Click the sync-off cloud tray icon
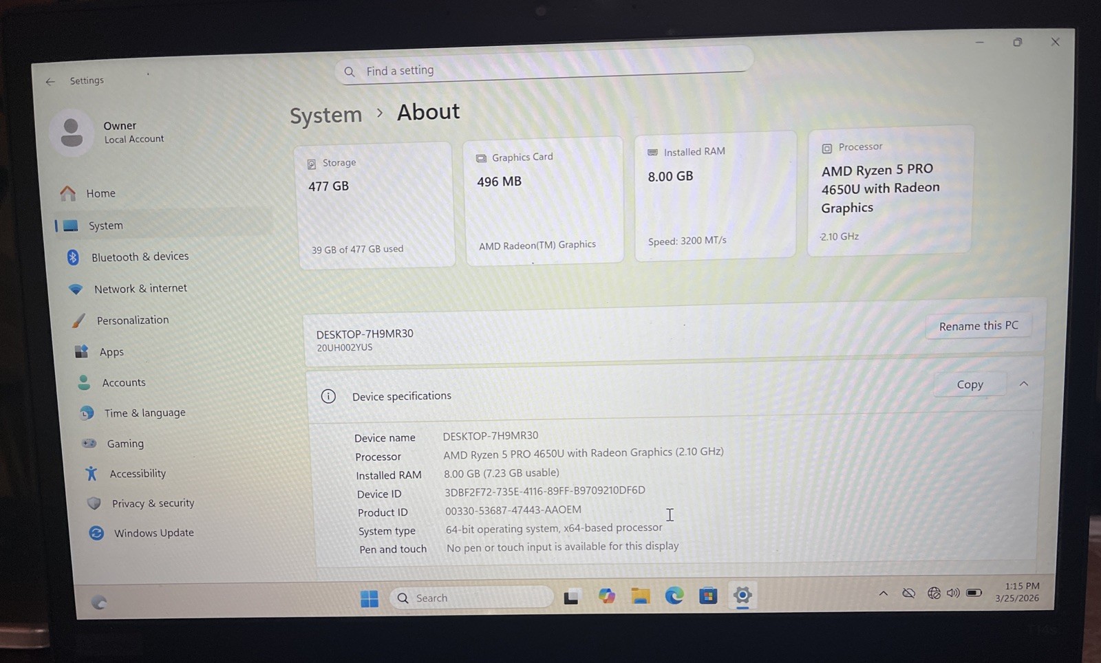 pos(908,593)
